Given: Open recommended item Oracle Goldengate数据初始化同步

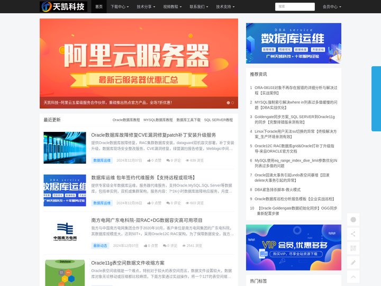Looking at the screenshot, I should pos(297,211).
